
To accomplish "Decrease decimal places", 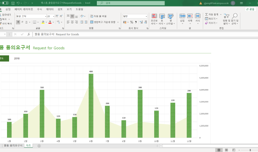I will [x=145, y=22].
